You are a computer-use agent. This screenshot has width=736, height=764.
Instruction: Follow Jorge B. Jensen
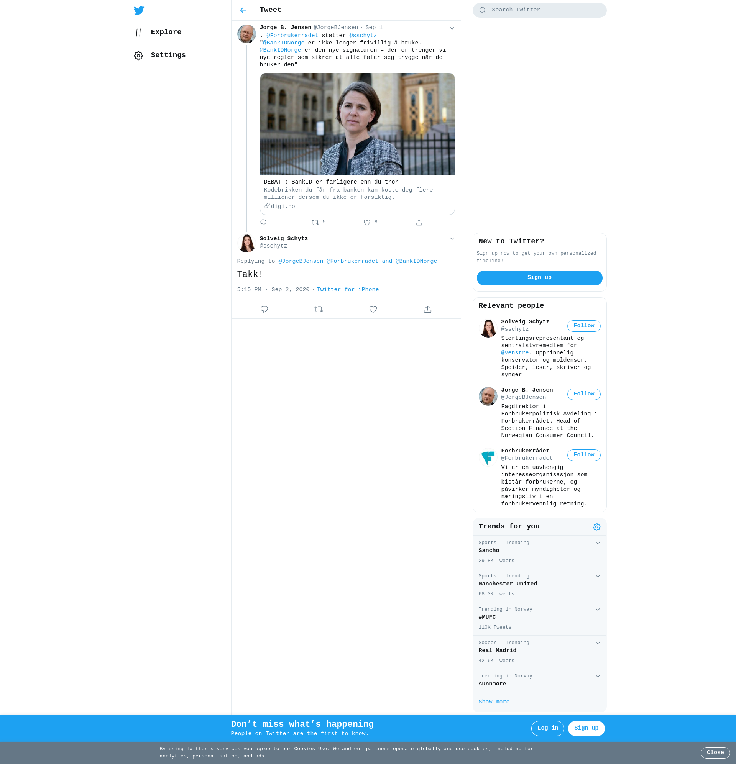click(x=583, y=394)
